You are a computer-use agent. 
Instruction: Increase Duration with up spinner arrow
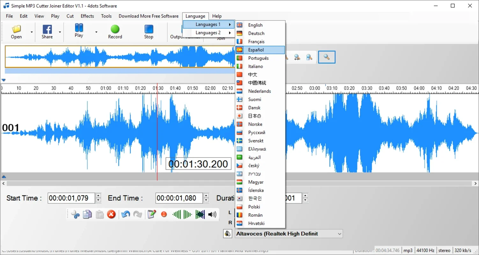tap(305, 196)
